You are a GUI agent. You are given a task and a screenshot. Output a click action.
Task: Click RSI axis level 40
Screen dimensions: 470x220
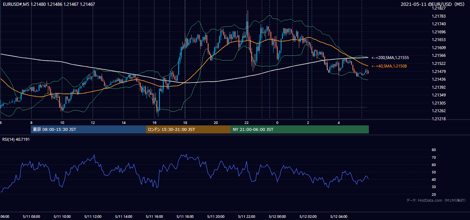point(434,179)
